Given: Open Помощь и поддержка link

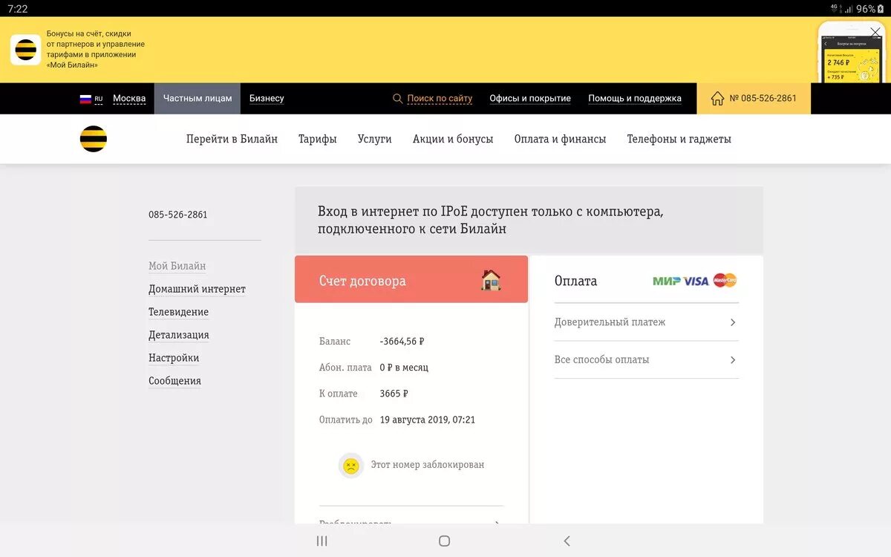Looking at the screenshot, I should pos(635,99).
